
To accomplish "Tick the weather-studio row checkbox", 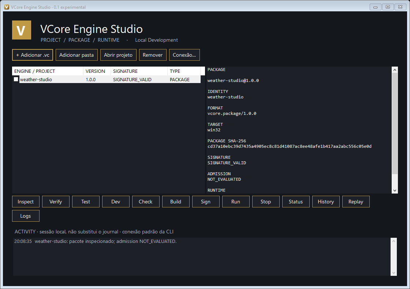I will [16, 79].
